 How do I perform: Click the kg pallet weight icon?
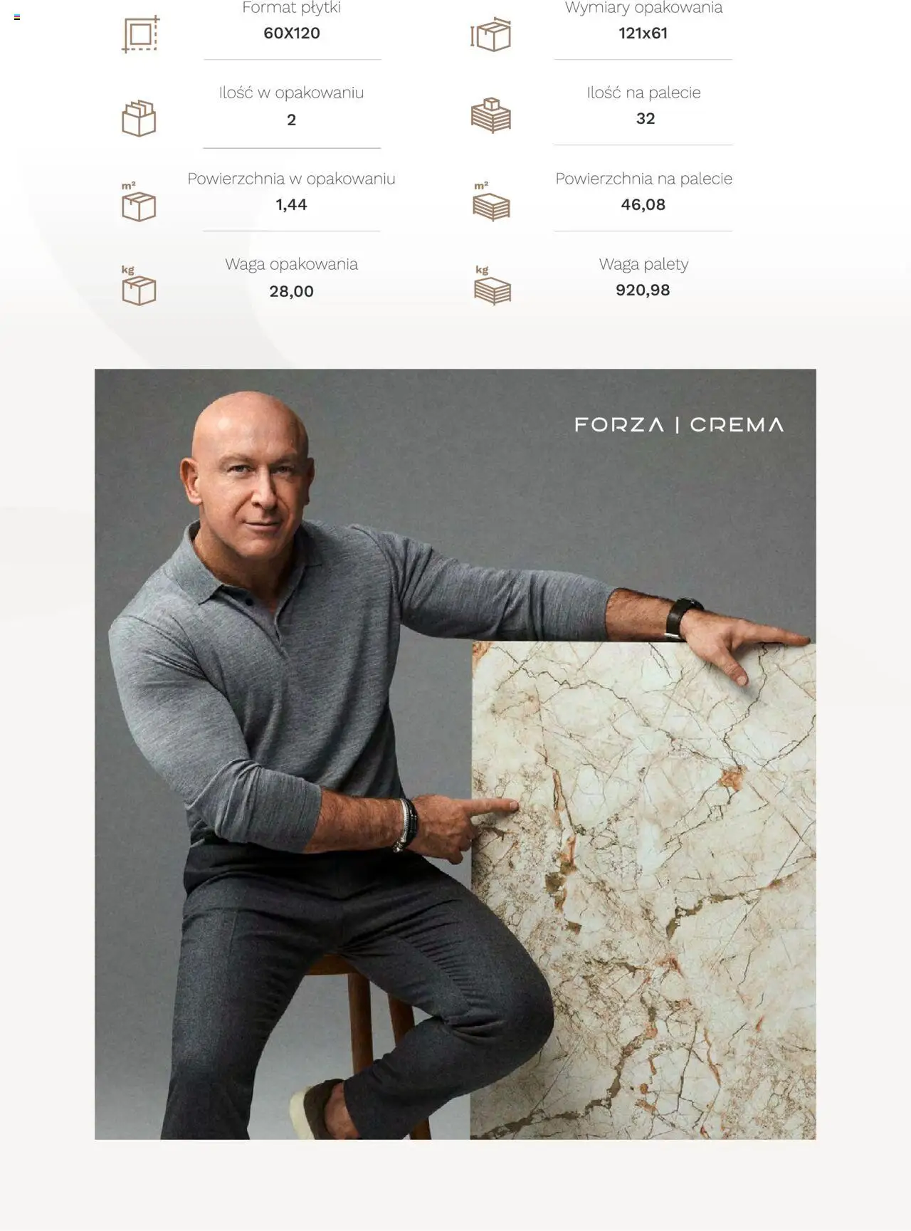(492, 285)
